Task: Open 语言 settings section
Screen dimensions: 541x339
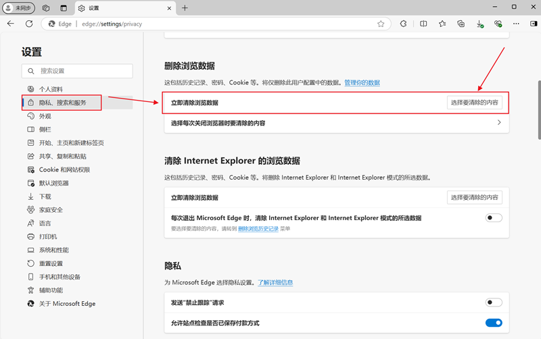Action: [x=77, y=224]
